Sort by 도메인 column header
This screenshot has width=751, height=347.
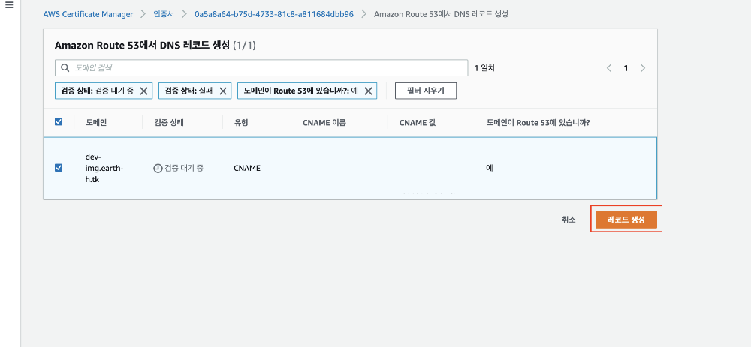[96, 122]
